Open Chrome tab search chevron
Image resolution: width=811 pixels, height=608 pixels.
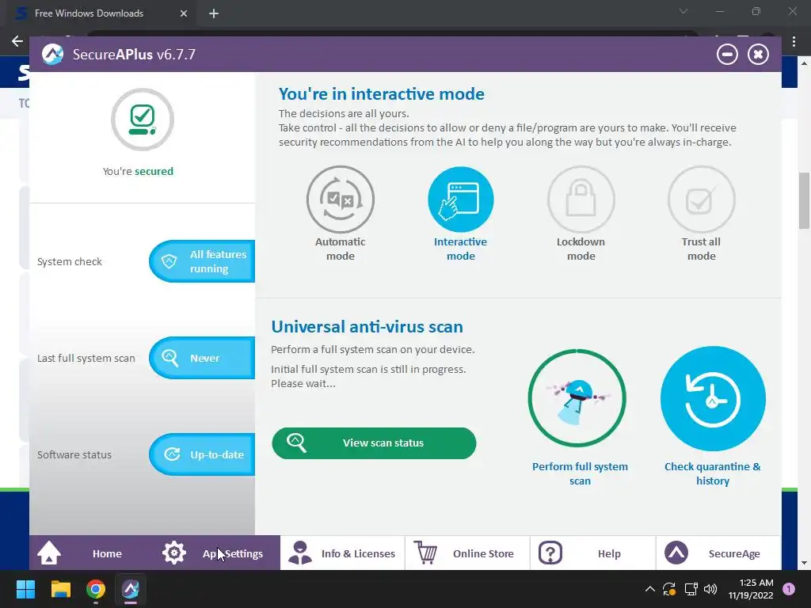tap(683, 11)
